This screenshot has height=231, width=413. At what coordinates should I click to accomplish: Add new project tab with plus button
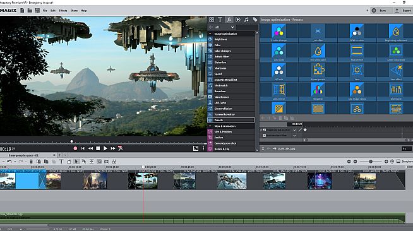click(60, 155)
